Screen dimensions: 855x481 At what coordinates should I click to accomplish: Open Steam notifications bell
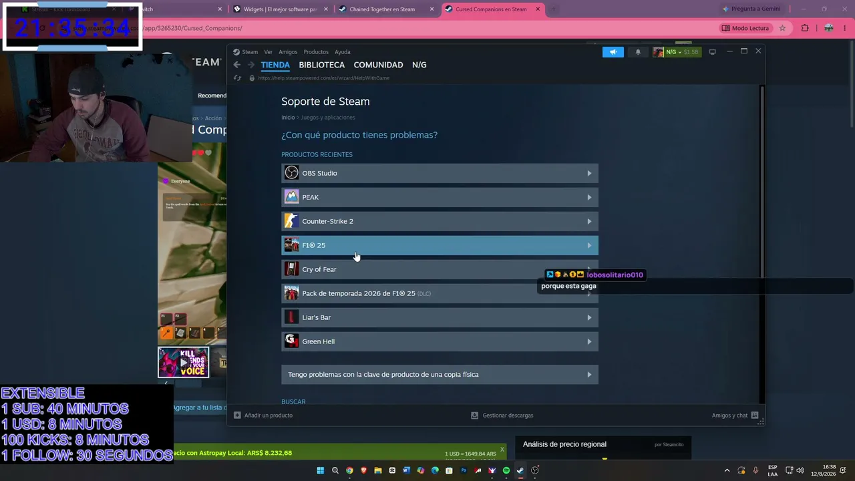638,51
